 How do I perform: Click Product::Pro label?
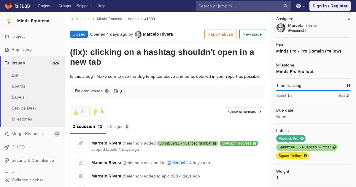pyautogui.click(x=291, y=139)
